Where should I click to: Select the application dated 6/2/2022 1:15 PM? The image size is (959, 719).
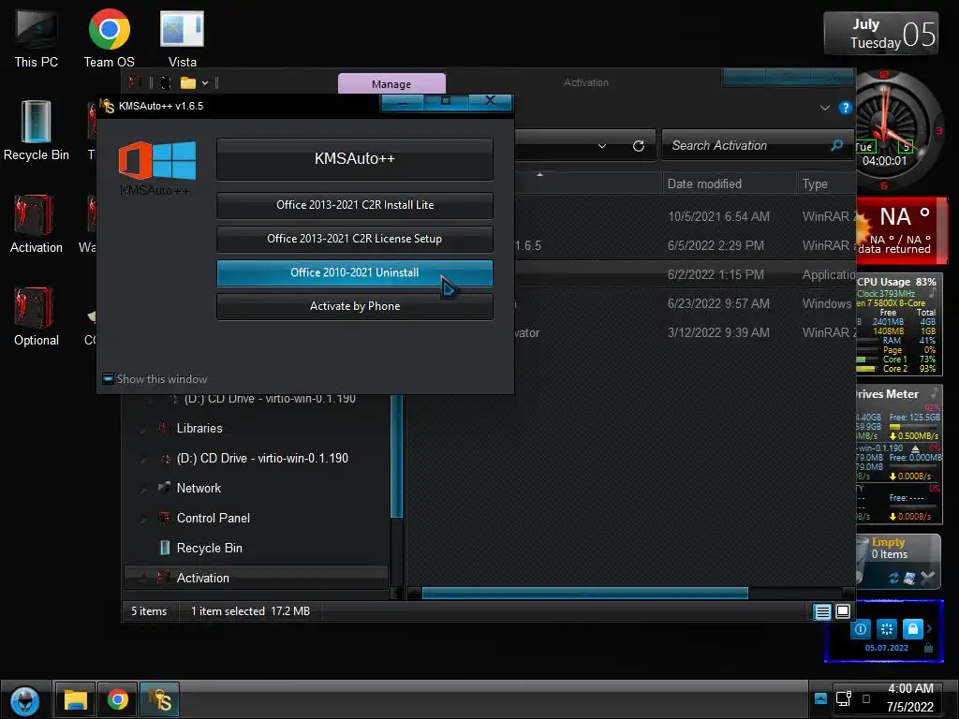pos(631,274)
